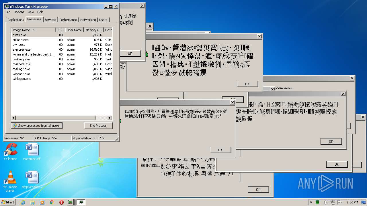Select 'konzn and the babies part 1' process

click(62, 54)
